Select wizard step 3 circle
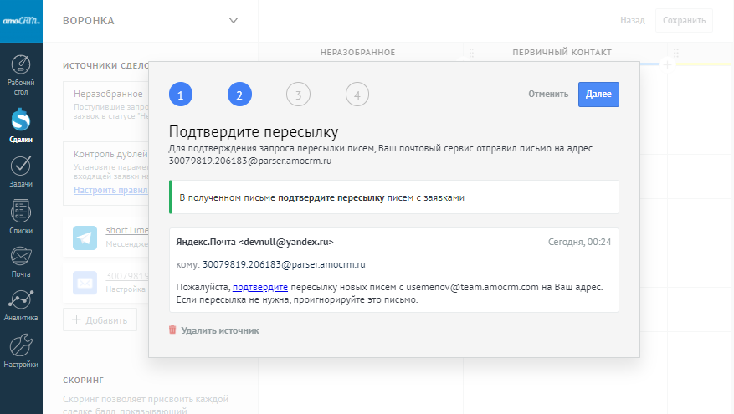The image size is (734, 414). [297, 95]
